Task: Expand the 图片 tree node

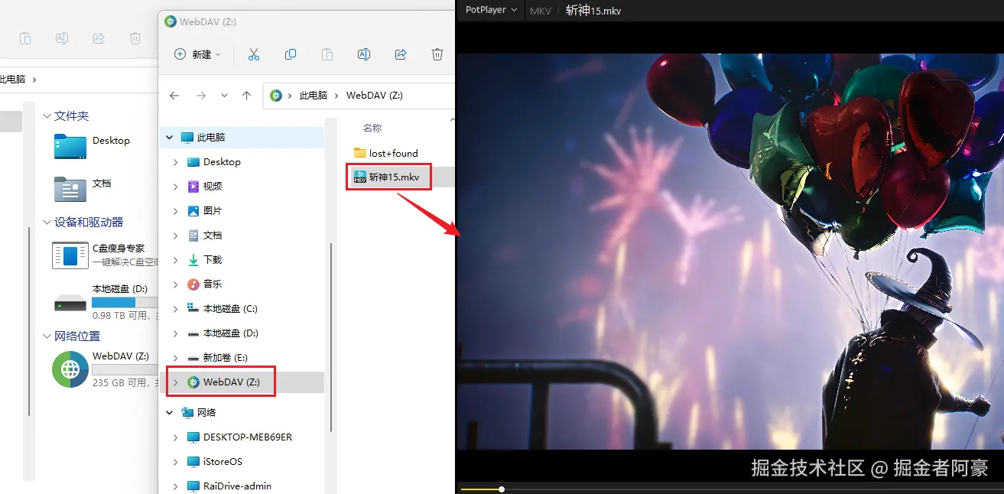Action: click(x=176, y=211)
